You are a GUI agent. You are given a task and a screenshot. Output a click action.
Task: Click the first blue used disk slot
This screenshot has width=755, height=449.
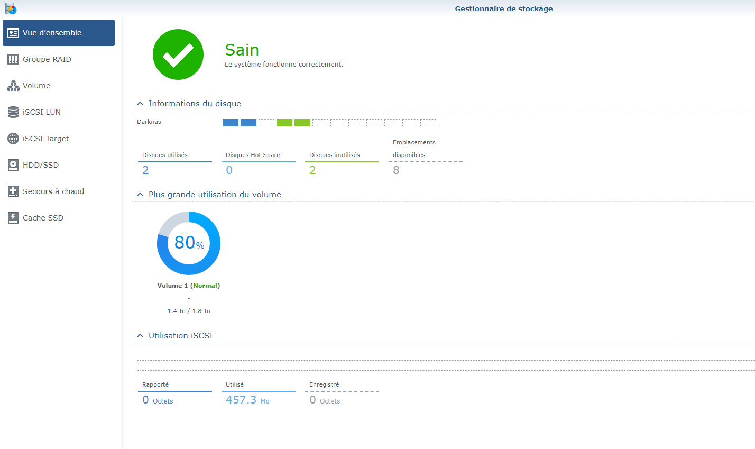tap(231, 123)
